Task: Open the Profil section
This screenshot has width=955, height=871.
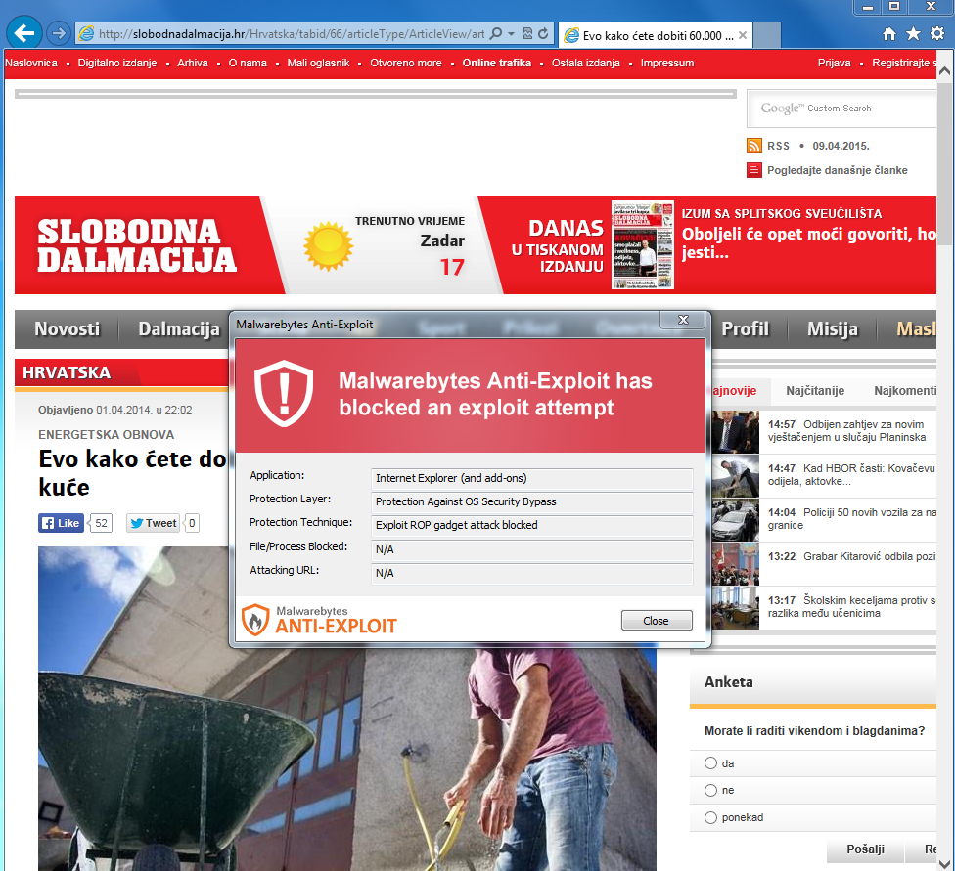Action: click(745, 329)
